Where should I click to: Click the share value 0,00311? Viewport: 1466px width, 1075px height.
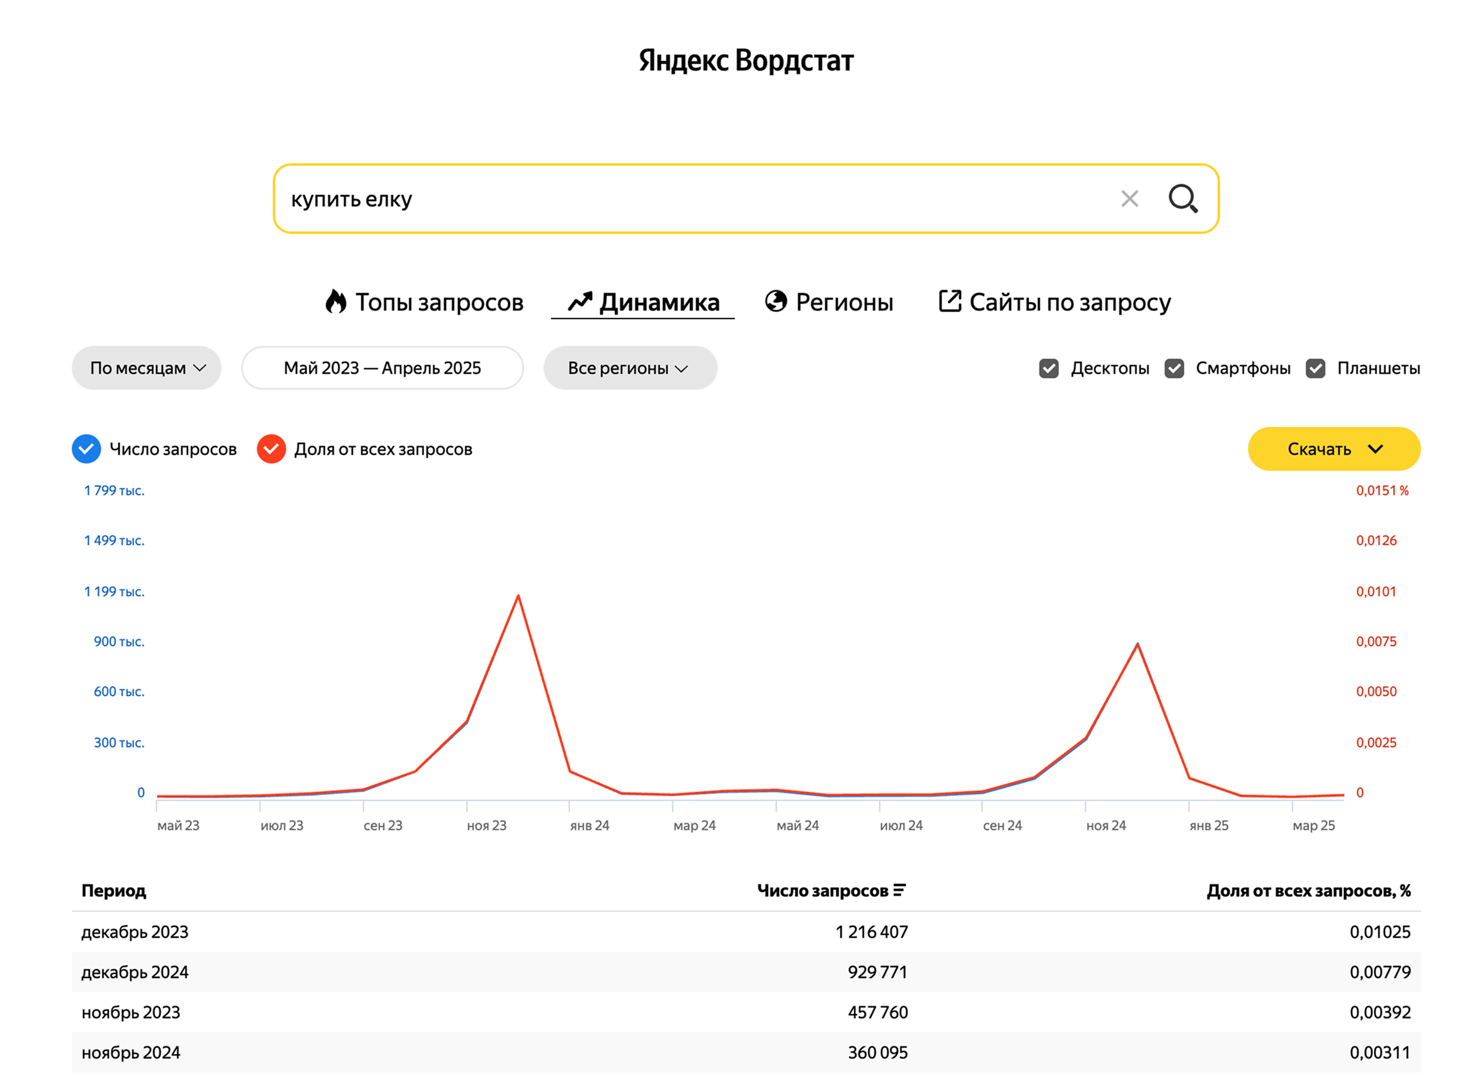(1380, 1054)
